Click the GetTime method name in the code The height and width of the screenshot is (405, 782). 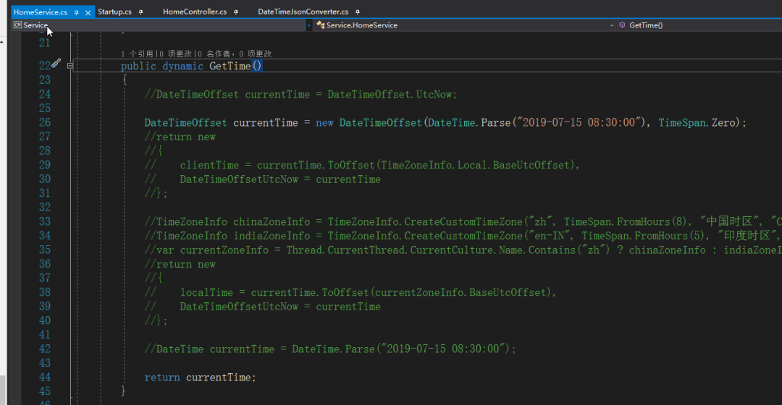point(230,66)
